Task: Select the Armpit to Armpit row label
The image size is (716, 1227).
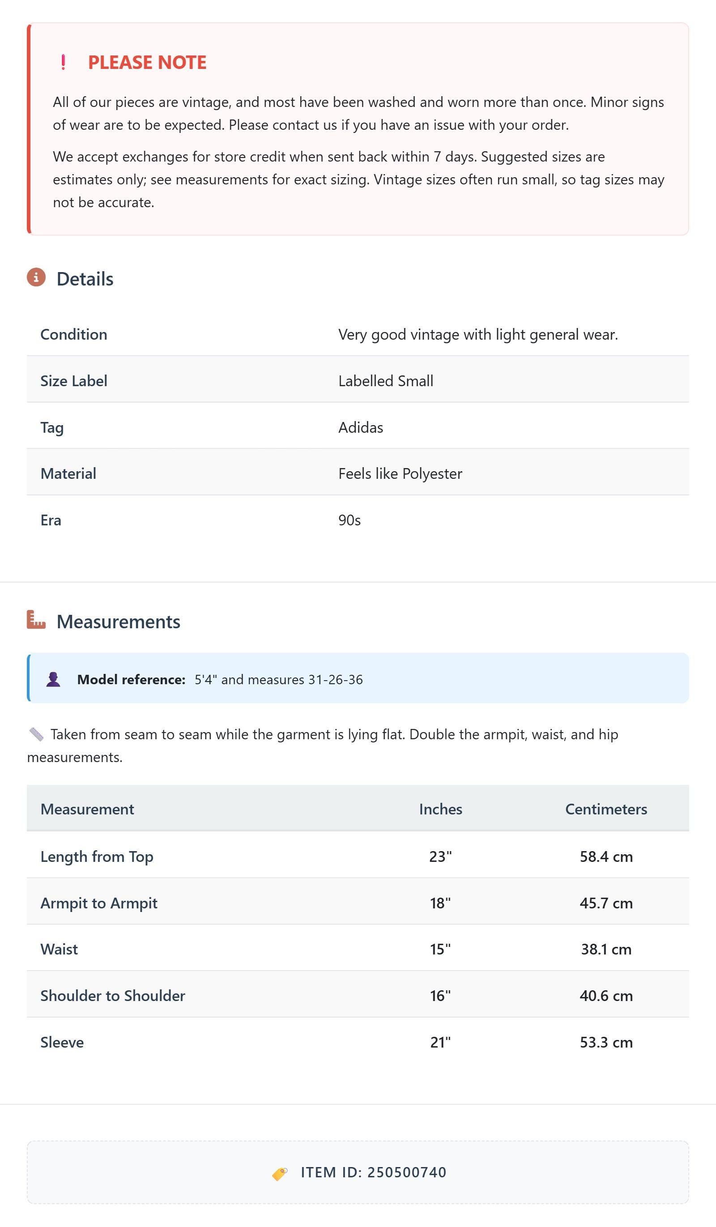Action: point(99,903)
